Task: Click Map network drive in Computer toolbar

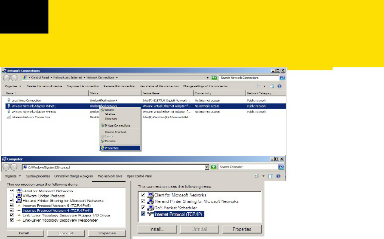Action: click(110, 176)
